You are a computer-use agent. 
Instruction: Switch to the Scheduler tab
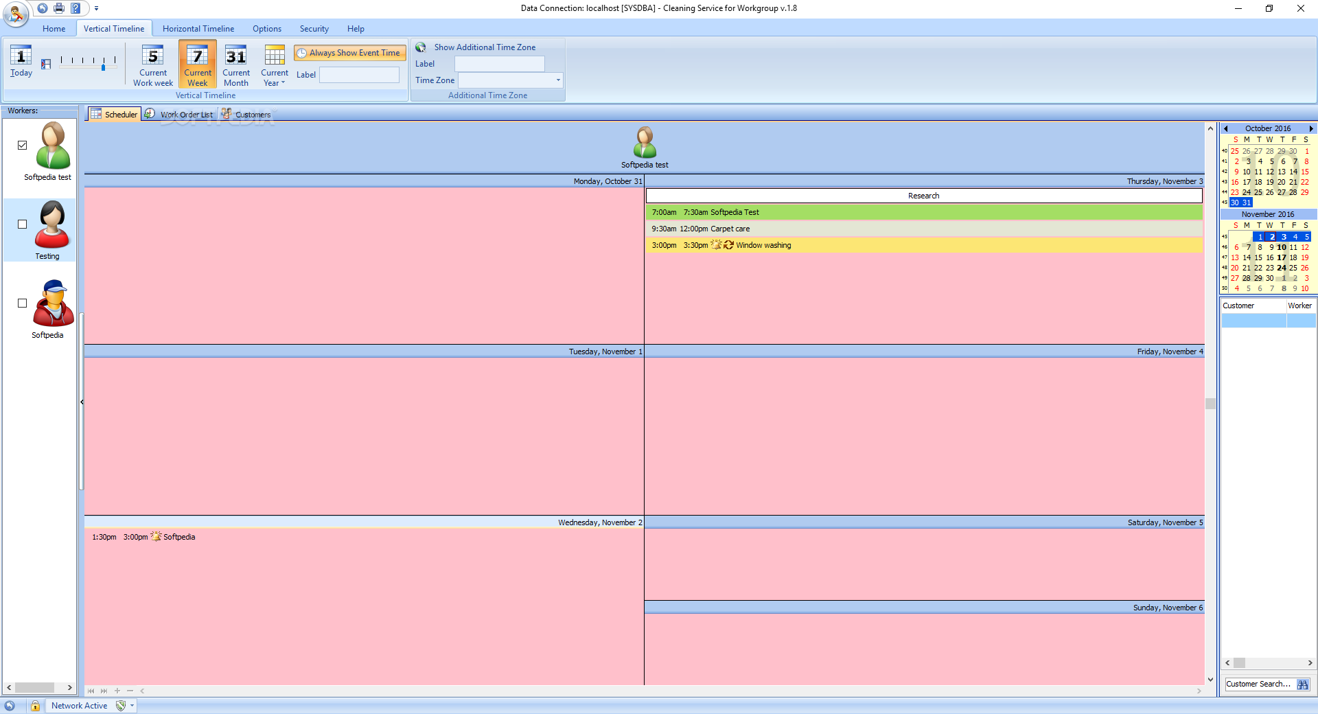pyautogui.click(x=114, y=114)
